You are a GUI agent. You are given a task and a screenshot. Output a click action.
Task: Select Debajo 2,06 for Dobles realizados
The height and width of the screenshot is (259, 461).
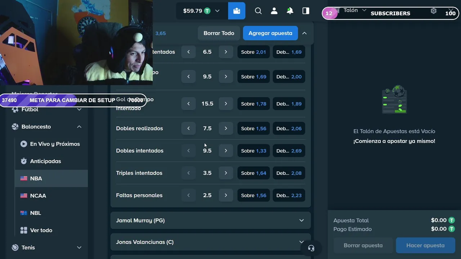tap(289, 128)
